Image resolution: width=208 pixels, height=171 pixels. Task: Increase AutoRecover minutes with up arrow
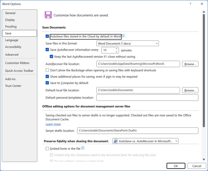click(x=116, y=49)
